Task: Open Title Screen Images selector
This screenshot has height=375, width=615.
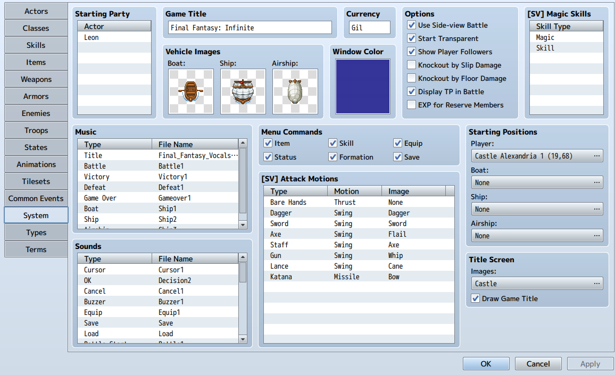Action: click(537, 284)
